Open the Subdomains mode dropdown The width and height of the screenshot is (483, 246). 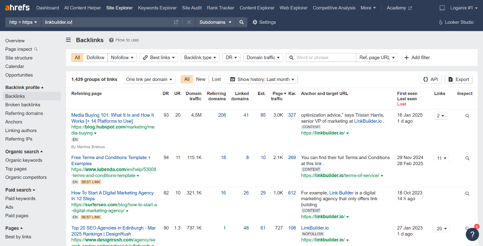point(216,22)
